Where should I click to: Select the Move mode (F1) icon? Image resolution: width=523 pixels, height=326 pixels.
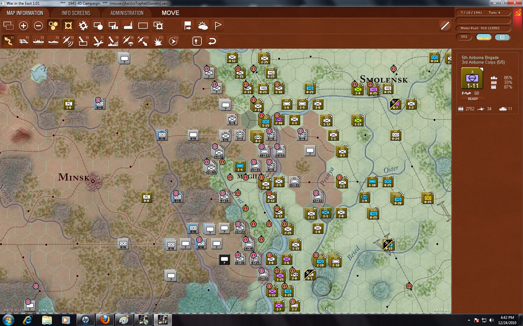[x=8, y=41]
